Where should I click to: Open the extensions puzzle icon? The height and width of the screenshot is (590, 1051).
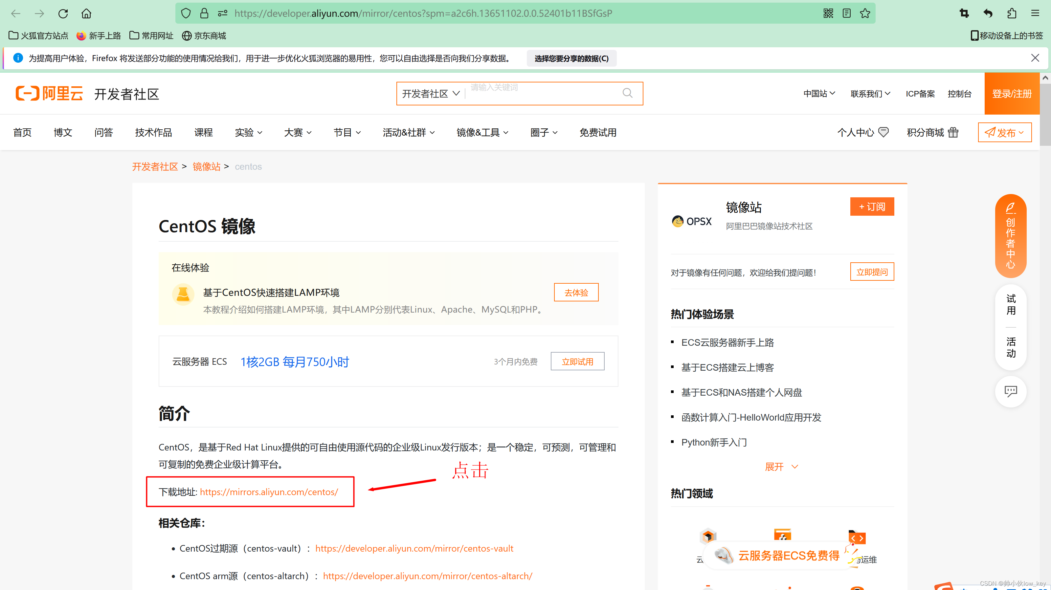1012,13
